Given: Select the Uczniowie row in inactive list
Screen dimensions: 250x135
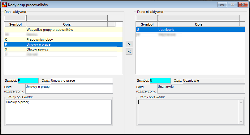Looking at the screenshot, I should tap(190, 30).
